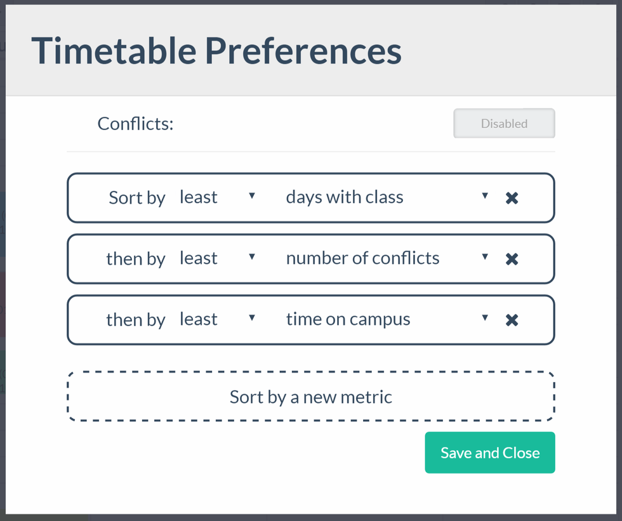
Task: Open the 'least' dropdown in the third row
Action: click(217, 319)
